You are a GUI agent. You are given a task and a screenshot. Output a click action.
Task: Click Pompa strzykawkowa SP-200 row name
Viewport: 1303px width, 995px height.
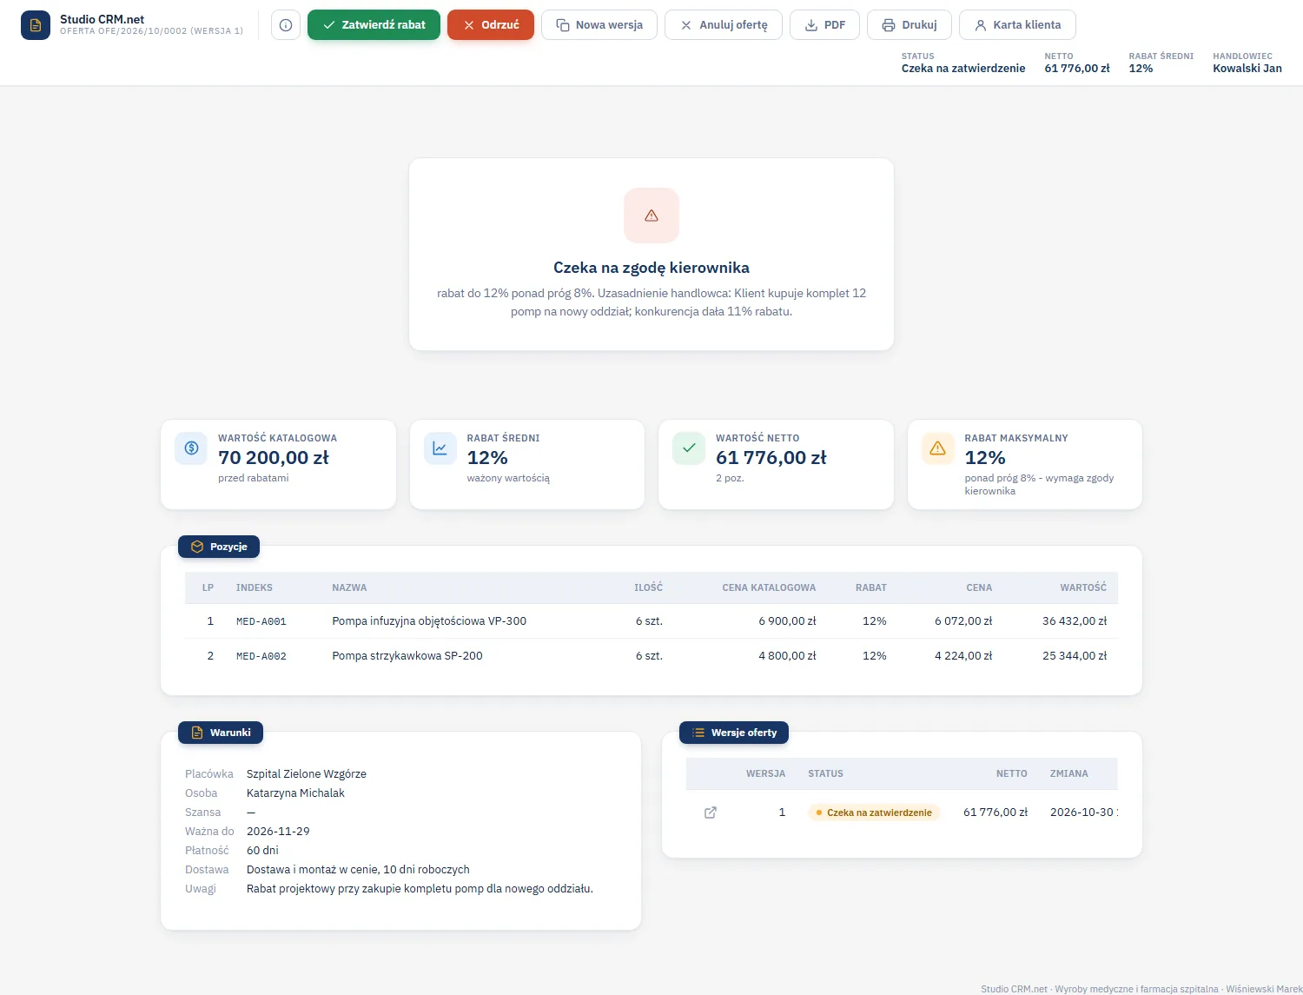click(x=407, y=656)
